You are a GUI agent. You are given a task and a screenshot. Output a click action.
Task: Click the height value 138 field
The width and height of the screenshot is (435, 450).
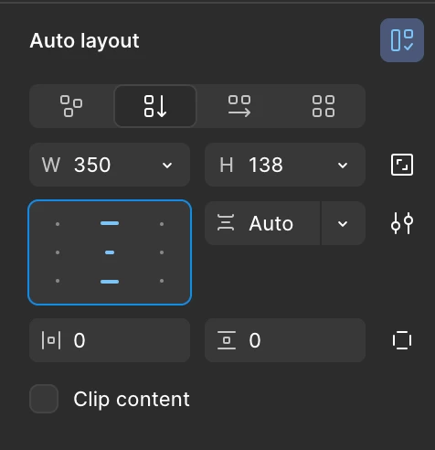(x=276, y=165)
